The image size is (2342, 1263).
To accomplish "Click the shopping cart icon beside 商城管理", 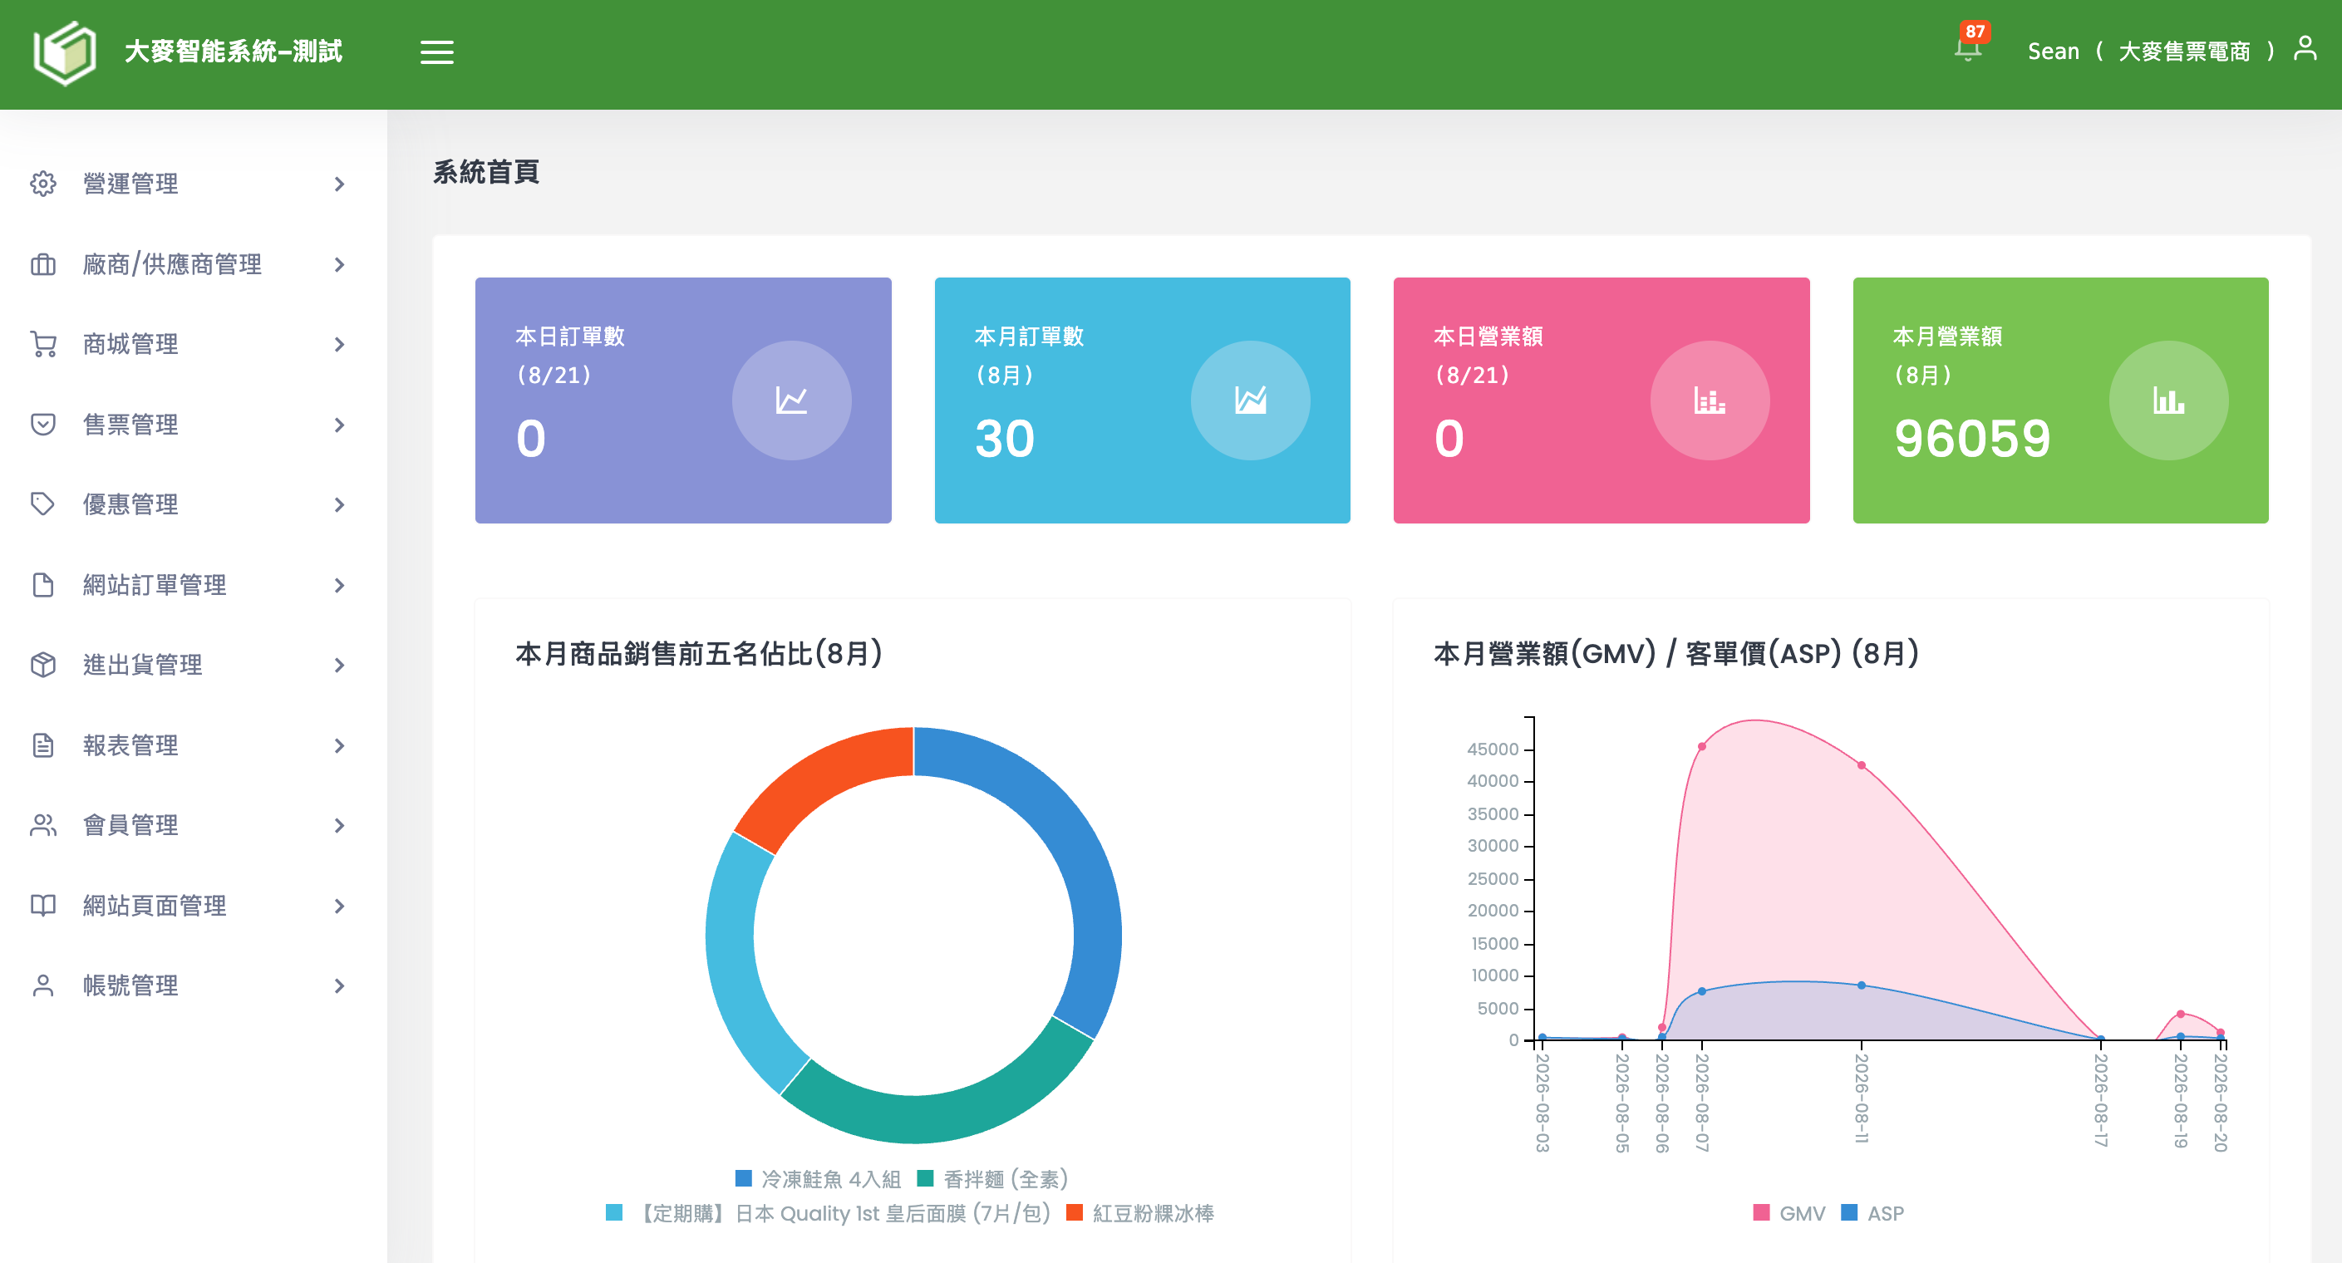I will (x=42, y=345).
